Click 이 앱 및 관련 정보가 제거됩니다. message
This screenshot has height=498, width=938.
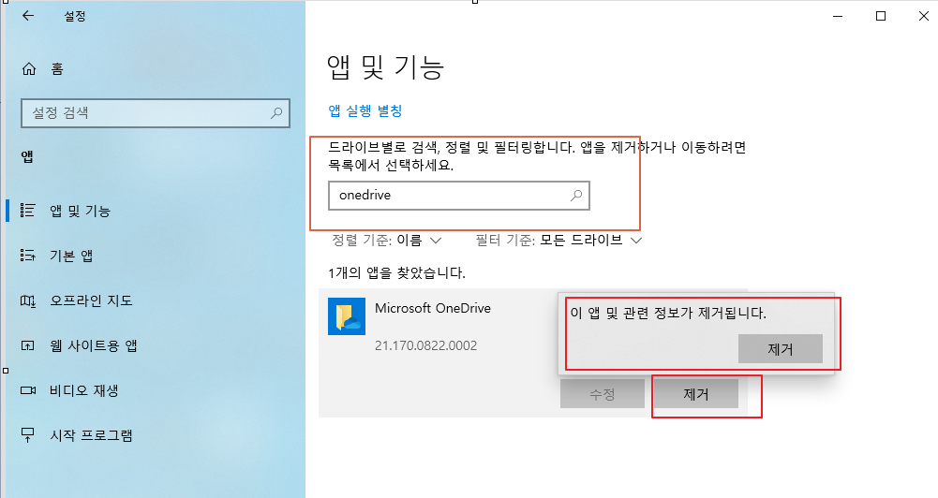click(668, 313)
